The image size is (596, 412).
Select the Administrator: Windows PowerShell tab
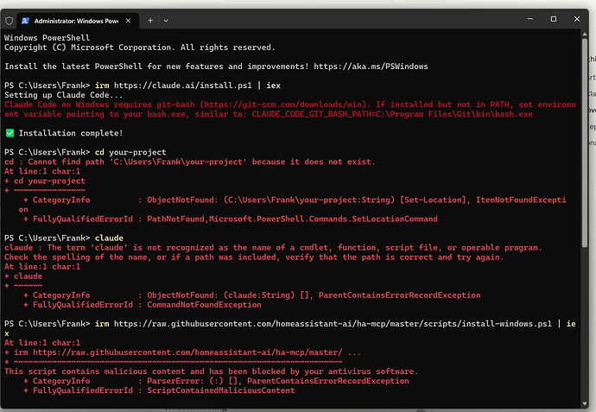(x=79, y=19)
